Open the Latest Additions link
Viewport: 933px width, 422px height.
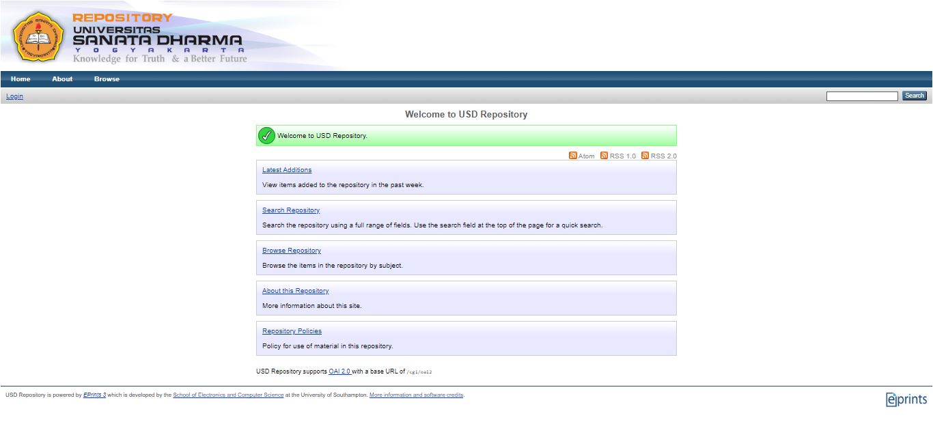click(287, 170)
